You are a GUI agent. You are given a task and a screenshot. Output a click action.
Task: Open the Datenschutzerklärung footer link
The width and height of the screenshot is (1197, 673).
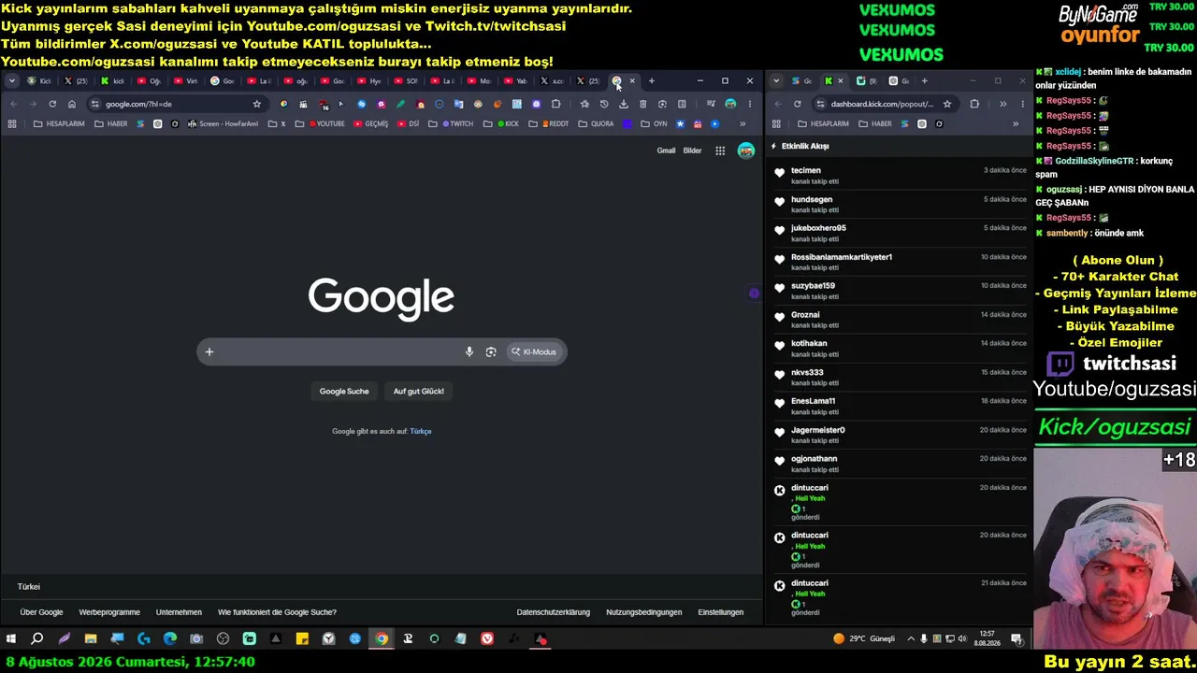pos(554,612)
